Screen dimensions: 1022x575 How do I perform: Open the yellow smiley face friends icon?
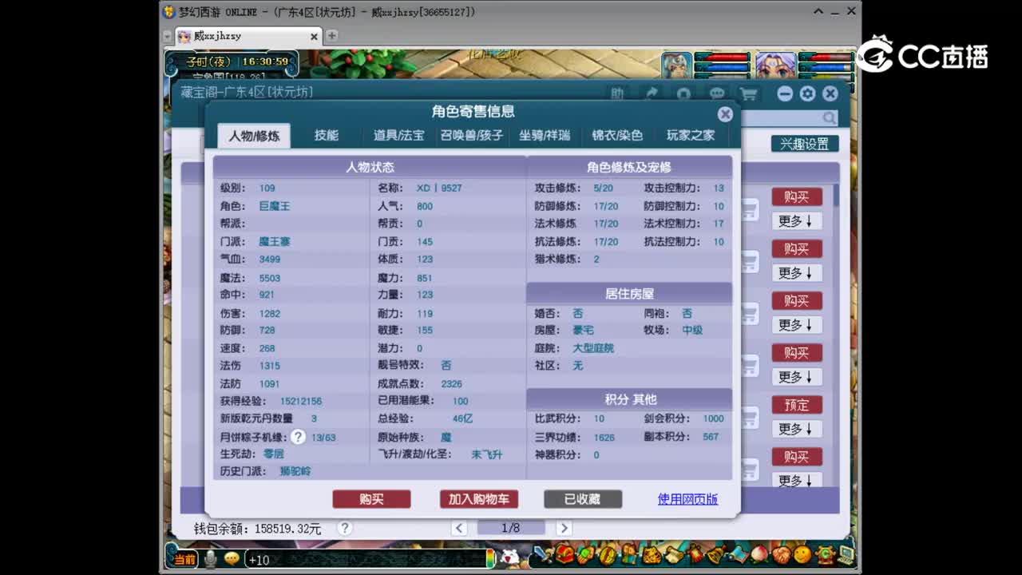point(802,553)
